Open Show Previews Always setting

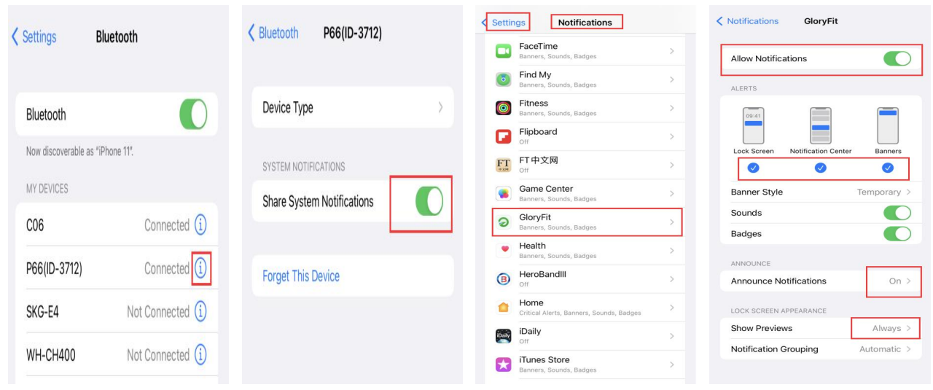(821, 328)
